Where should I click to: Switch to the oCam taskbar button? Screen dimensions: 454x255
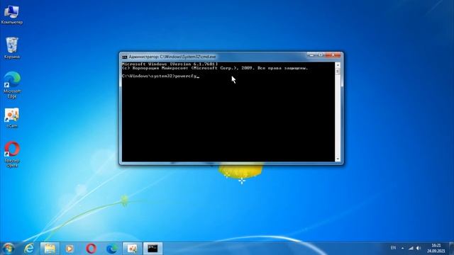(133, 249)
